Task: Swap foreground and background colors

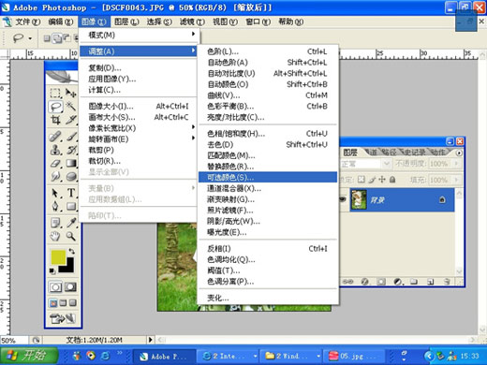Action: click(x=71, y=251)
